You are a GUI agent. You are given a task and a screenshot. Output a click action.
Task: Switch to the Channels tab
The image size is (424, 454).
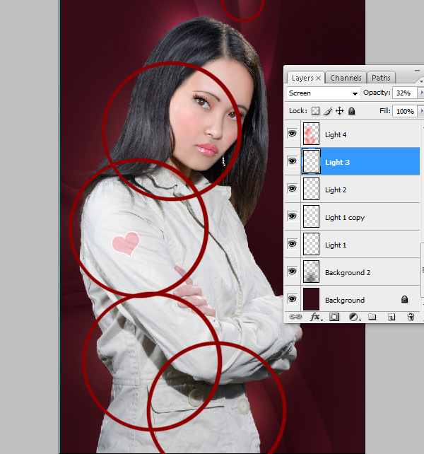coord(346,78)
